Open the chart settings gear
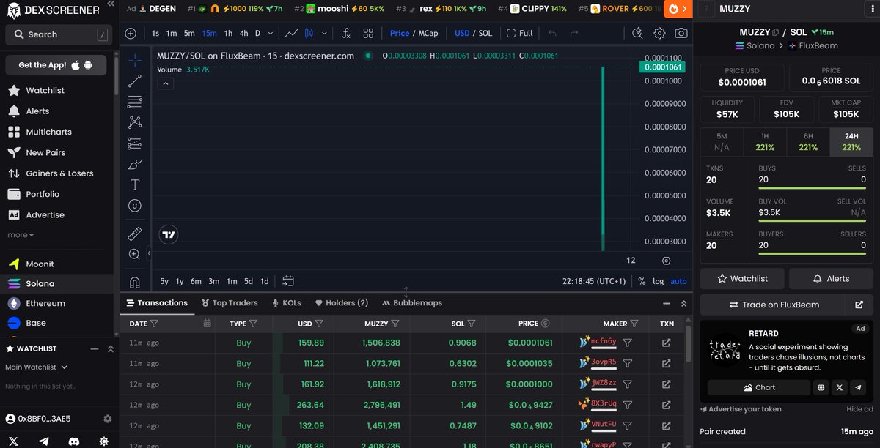 point(659,33)
